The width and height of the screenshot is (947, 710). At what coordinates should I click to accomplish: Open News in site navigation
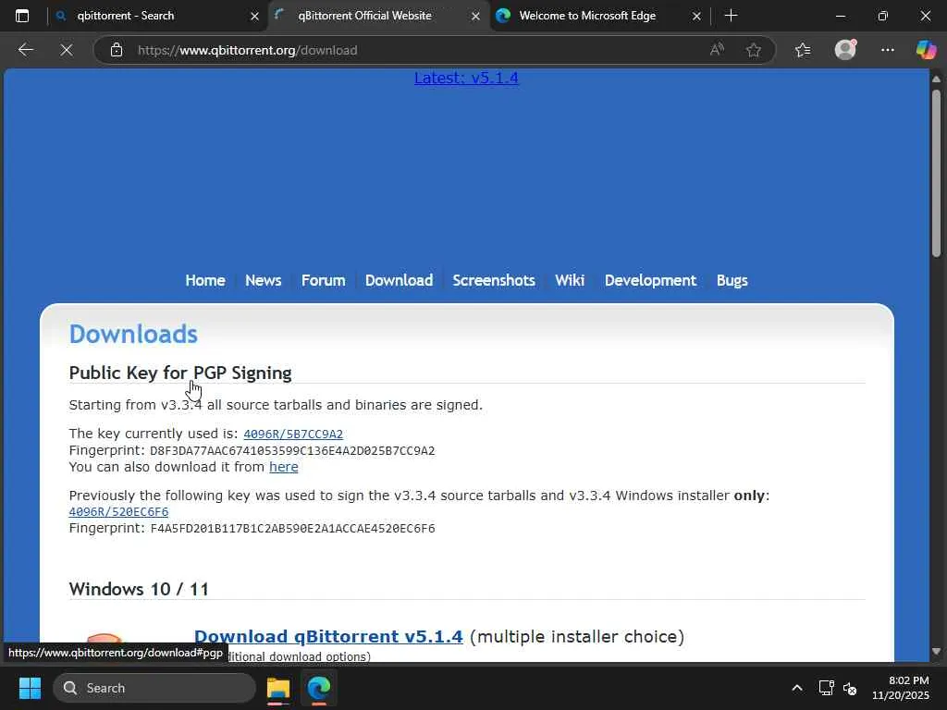(x=264, y=281)
